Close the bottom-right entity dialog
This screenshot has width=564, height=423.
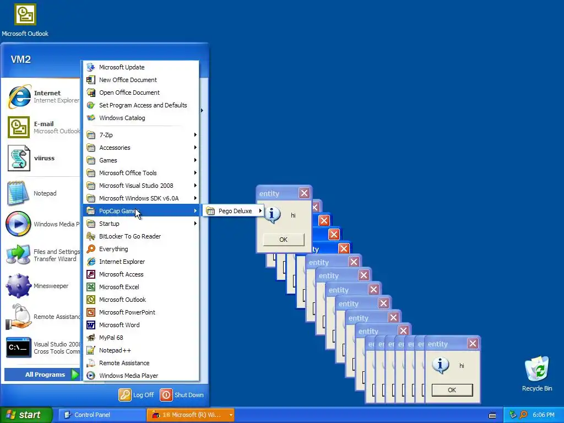click(x=473, y=344)
